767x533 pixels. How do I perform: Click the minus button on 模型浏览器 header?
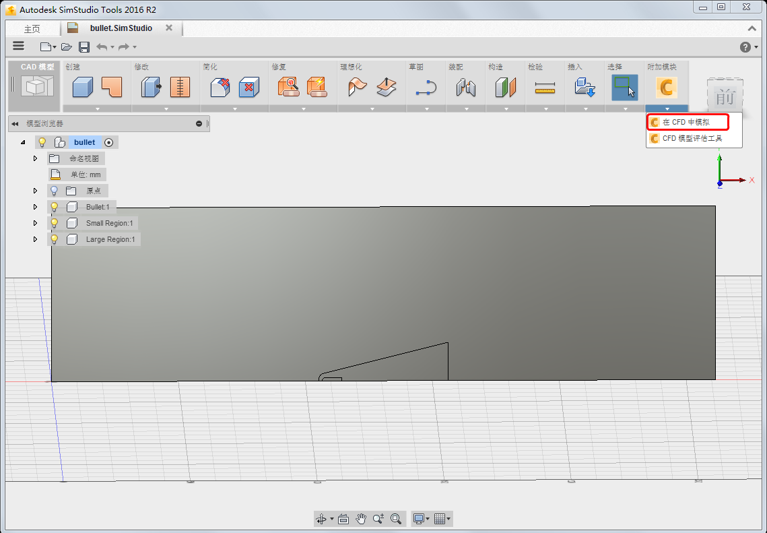point(199,124)
